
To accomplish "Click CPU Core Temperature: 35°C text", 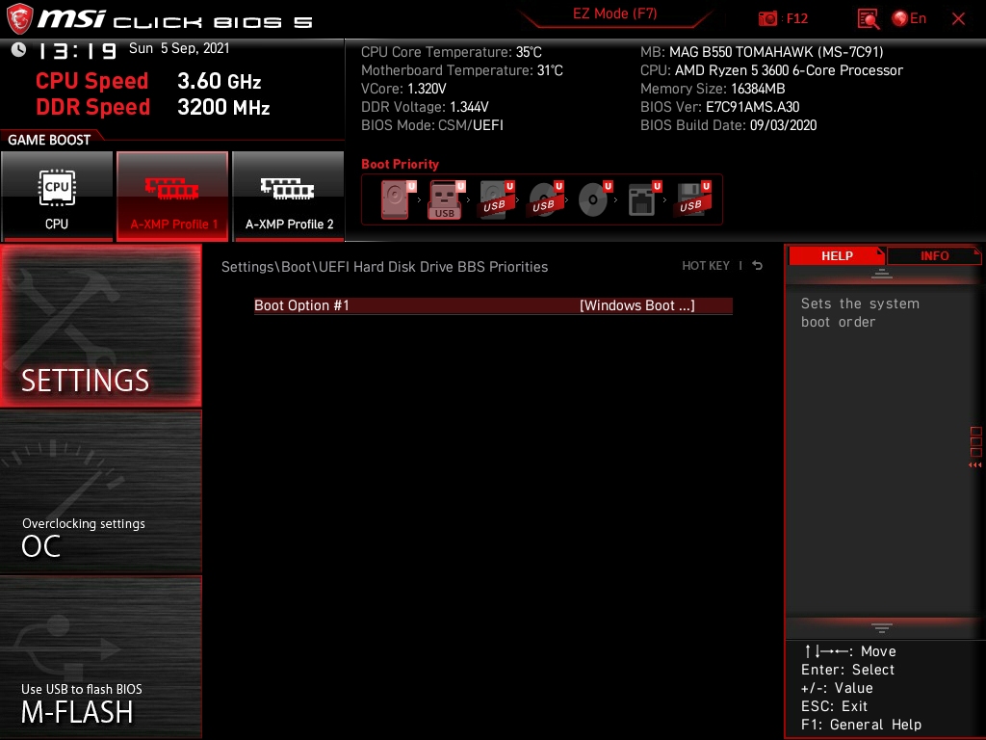I will (x=451, y=52).
